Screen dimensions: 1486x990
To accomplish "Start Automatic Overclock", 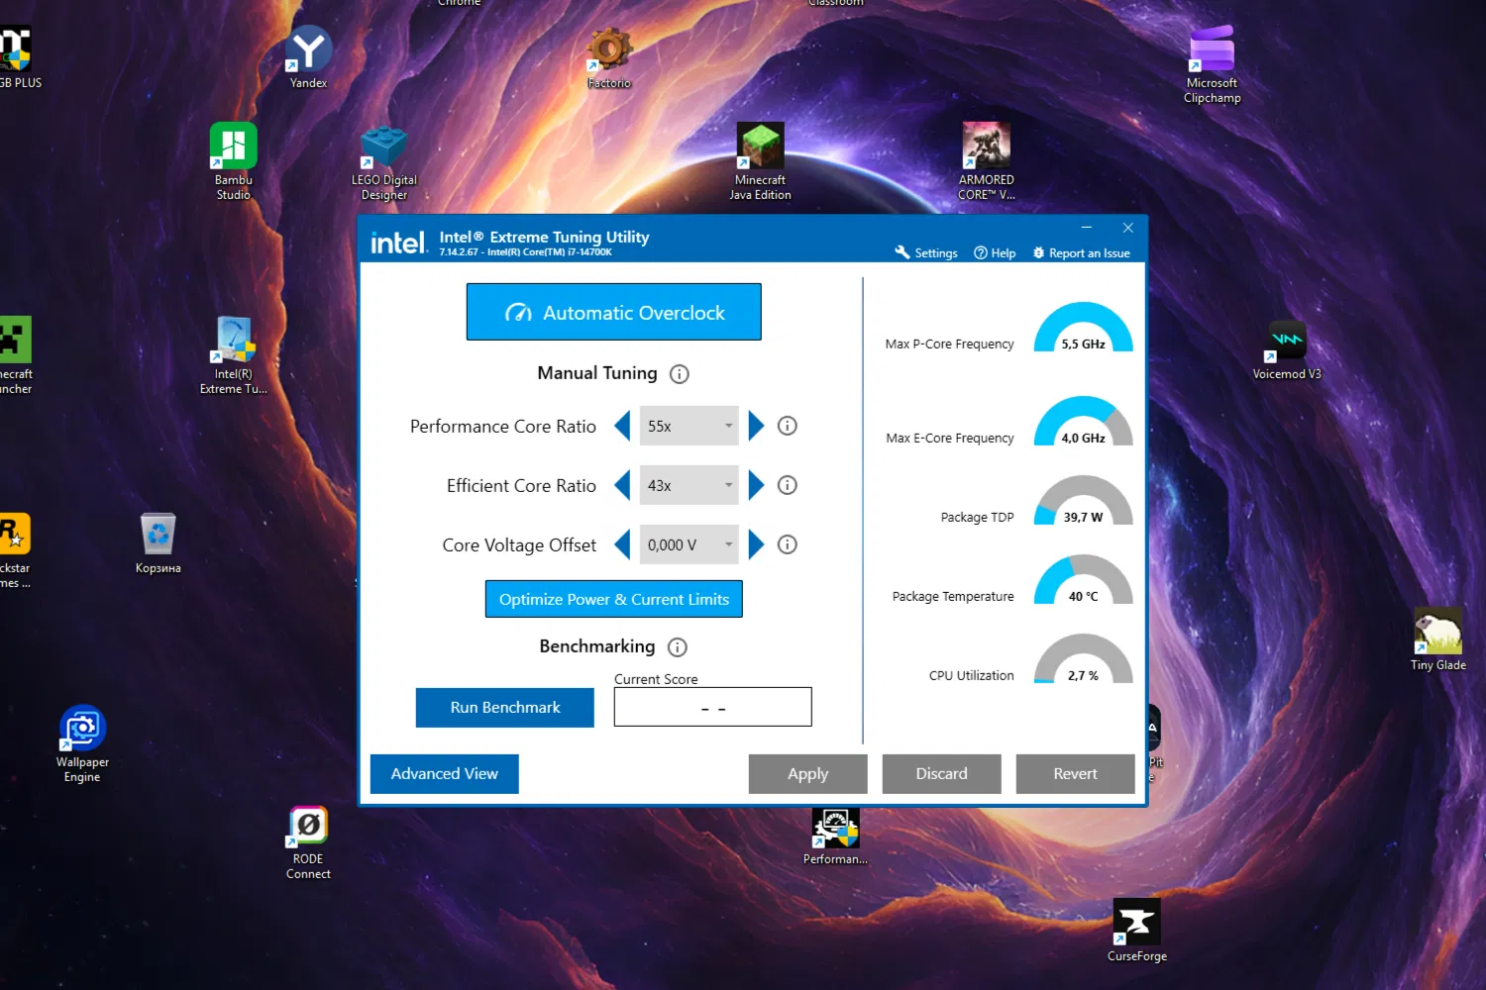I will tap(614, 312).
